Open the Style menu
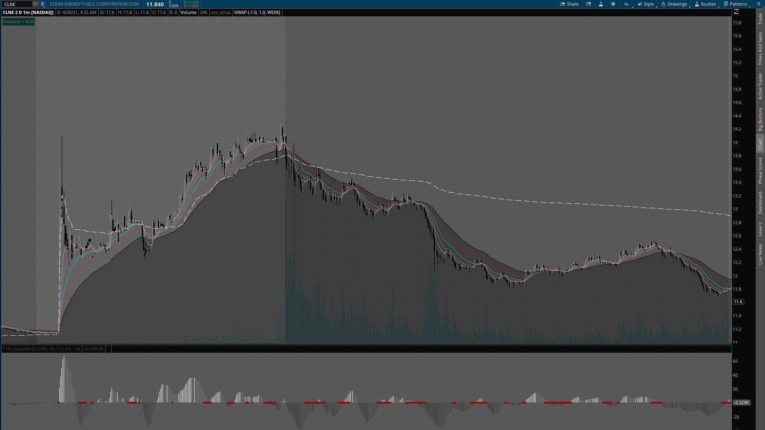 click(x=646, y=4)
